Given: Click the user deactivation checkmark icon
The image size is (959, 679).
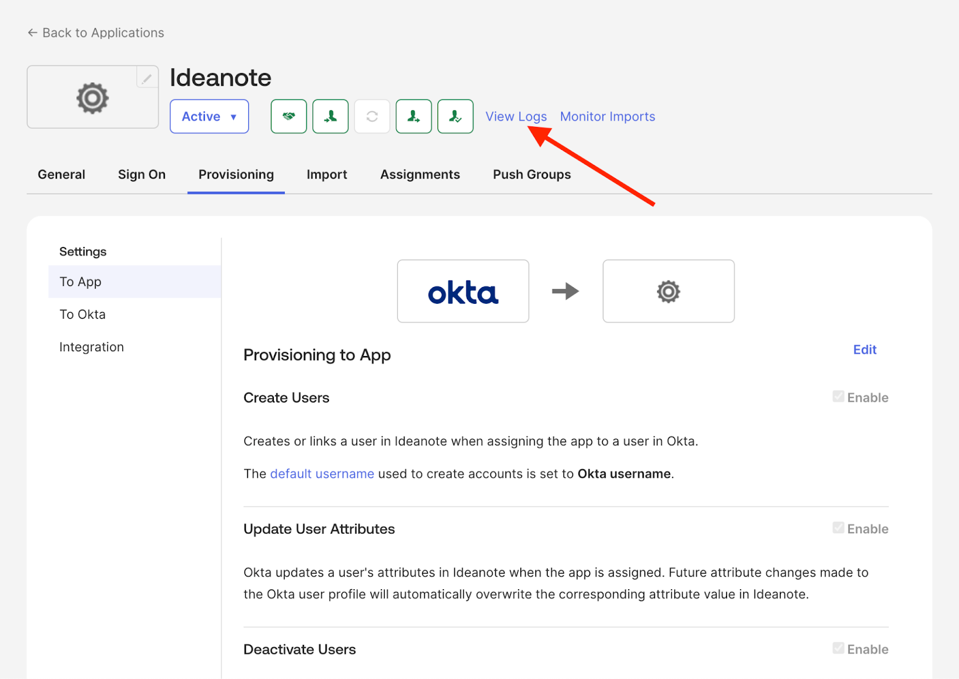Looking at the screenshot, I should coord(456,116).
